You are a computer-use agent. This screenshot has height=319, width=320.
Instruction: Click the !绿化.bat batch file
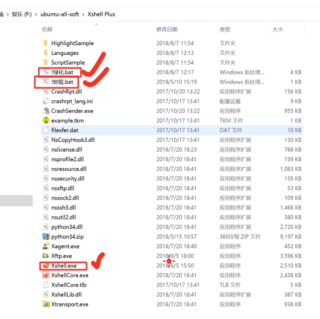pos(62,72)
